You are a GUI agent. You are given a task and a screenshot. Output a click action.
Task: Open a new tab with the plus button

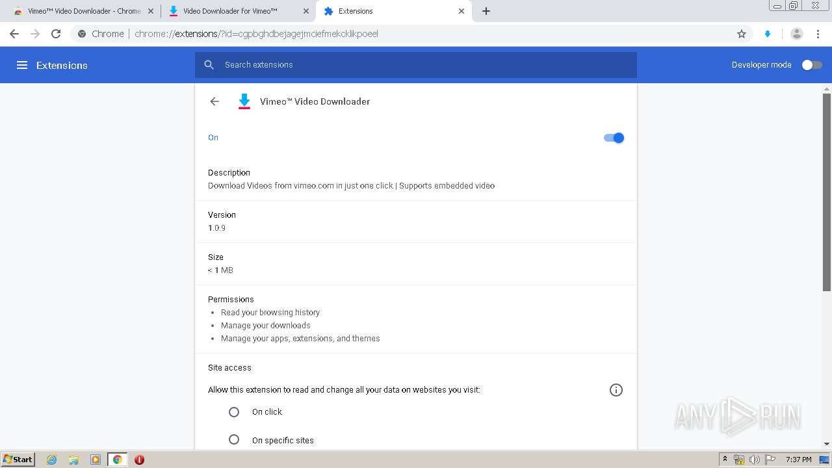[x=486, y=11]
